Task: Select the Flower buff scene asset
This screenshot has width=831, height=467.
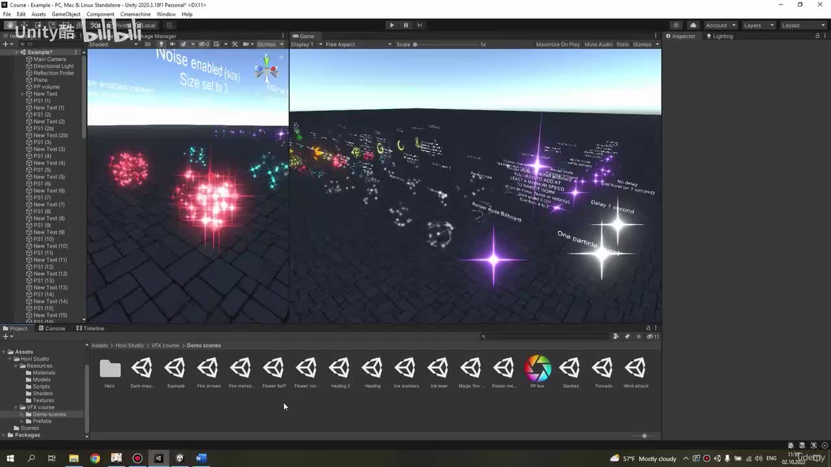Action: (x=274, y=372)
